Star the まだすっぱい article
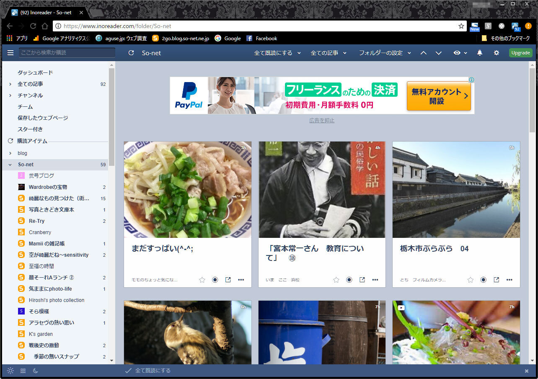This screenshot has width=538, height=379. [202, 280]
